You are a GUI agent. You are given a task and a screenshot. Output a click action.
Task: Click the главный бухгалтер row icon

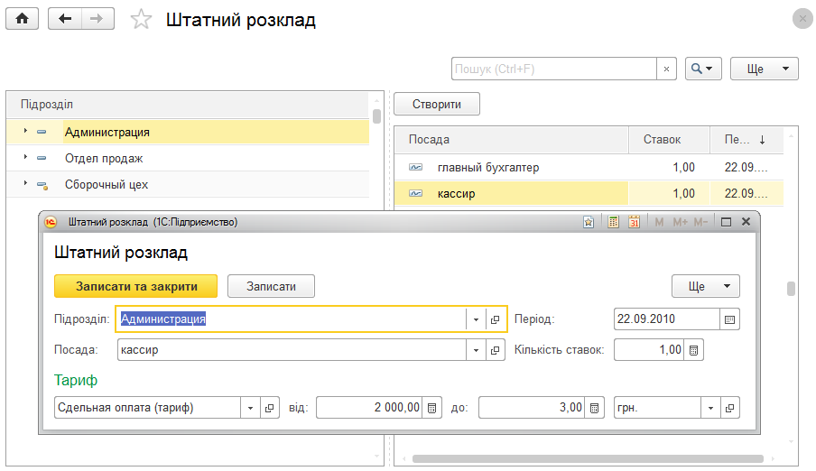click(416, 167)
